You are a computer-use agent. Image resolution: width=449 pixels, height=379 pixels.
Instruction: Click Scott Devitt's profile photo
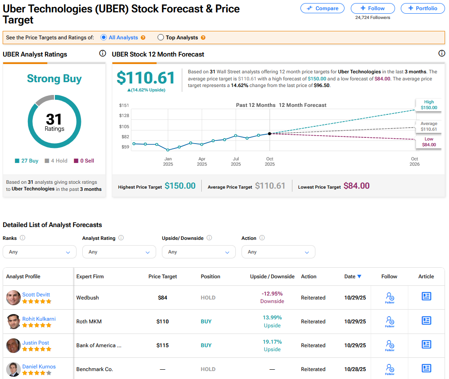(x=14, y=297)
